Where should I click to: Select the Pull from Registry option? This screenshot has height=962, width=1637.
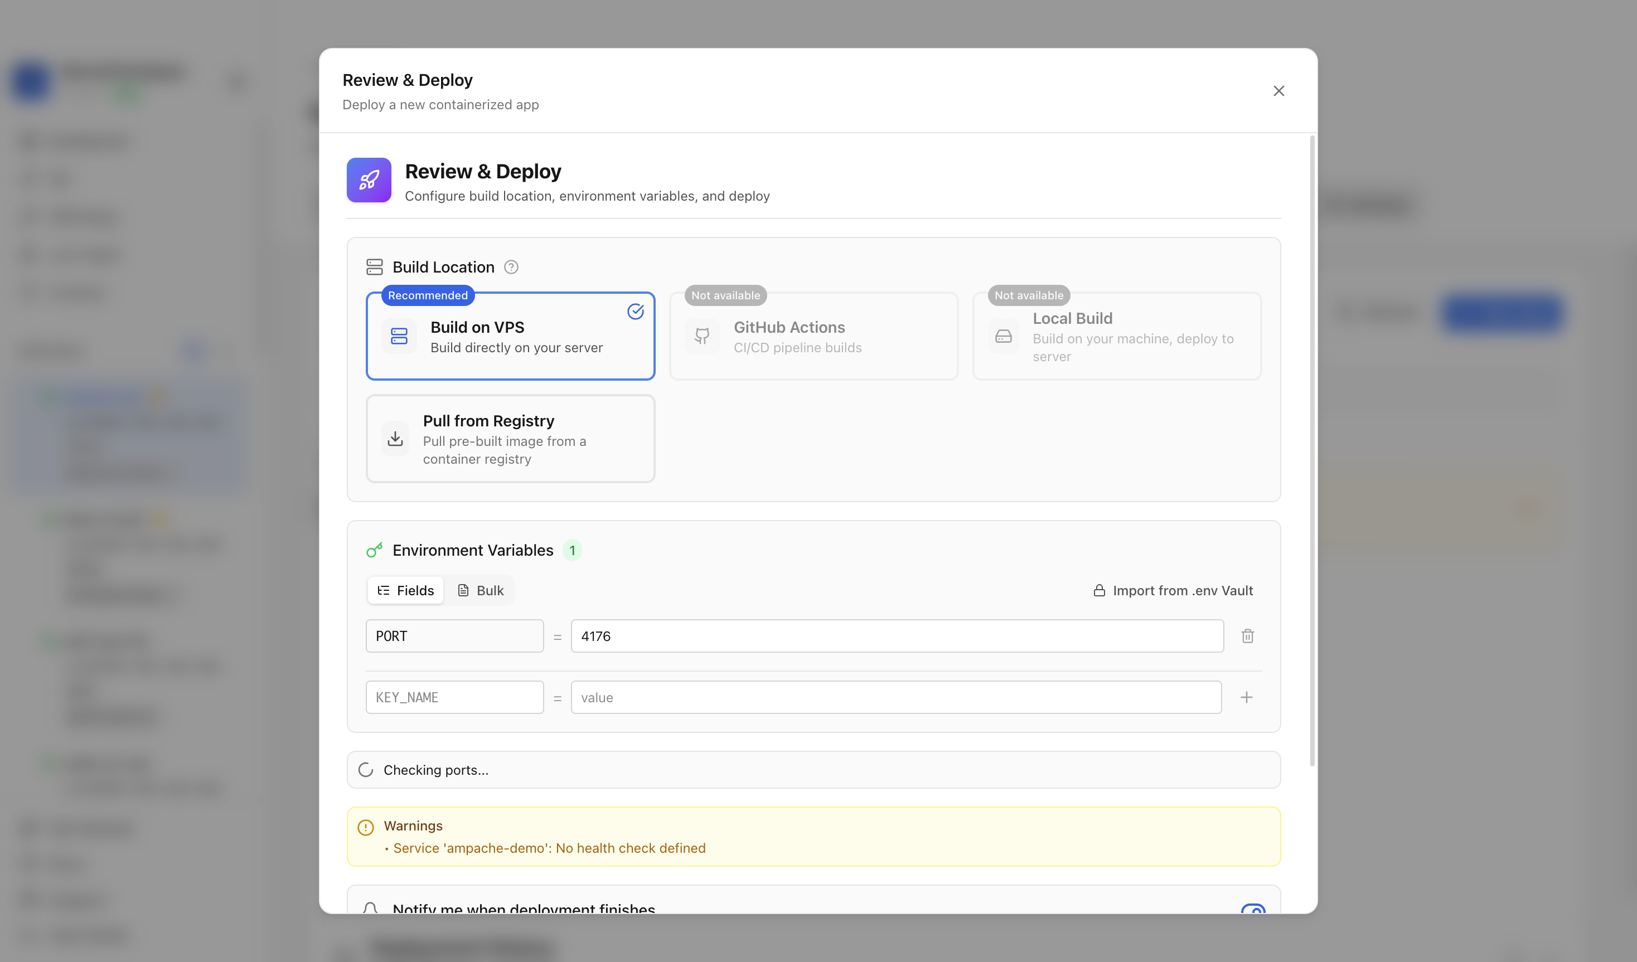click(x=511, y=439)
